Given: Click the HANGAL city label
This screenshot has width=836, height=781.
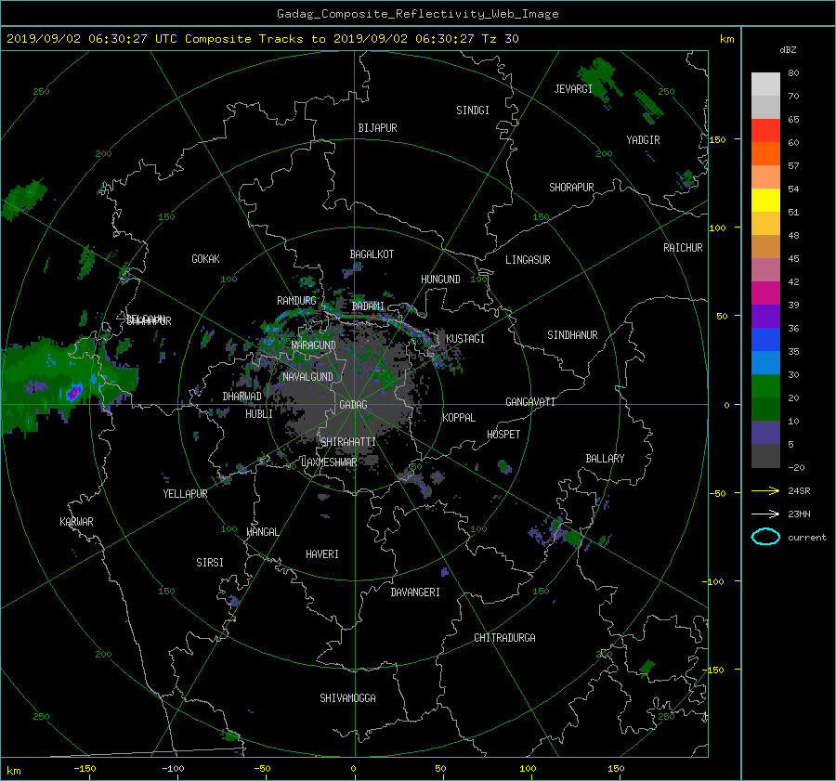Looking at the screenshot, I should click(262, 532).
